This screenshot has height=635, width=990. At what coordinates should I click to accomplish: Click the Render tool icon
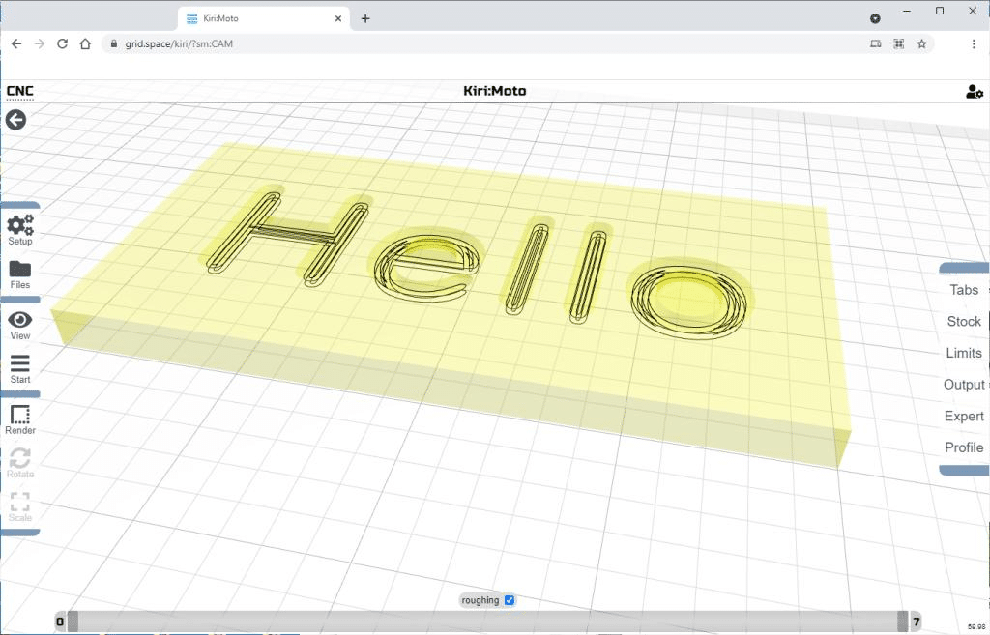(x=20, y=416)
